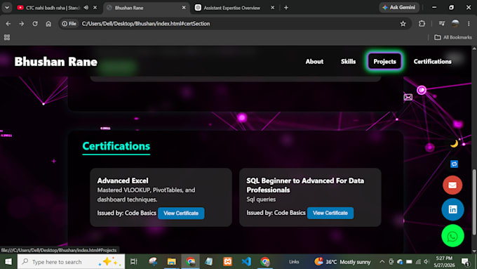Viewport: 477px width, 269px height.
Task: Open the Extensions puzzle icon
Action: [422, 23]
